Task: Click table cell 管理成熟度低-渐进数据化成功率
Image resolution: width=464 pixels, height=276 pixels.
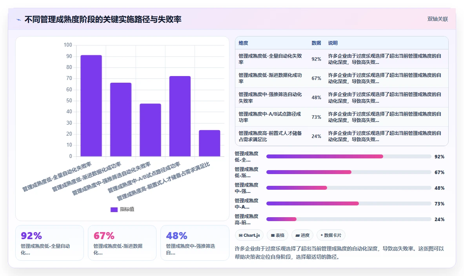Action: coord(271,78)
